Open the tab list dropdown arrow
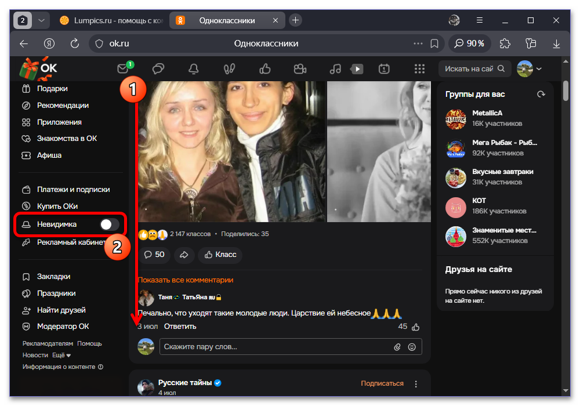This screenshot has width=580, height=406. coord(41,20)
